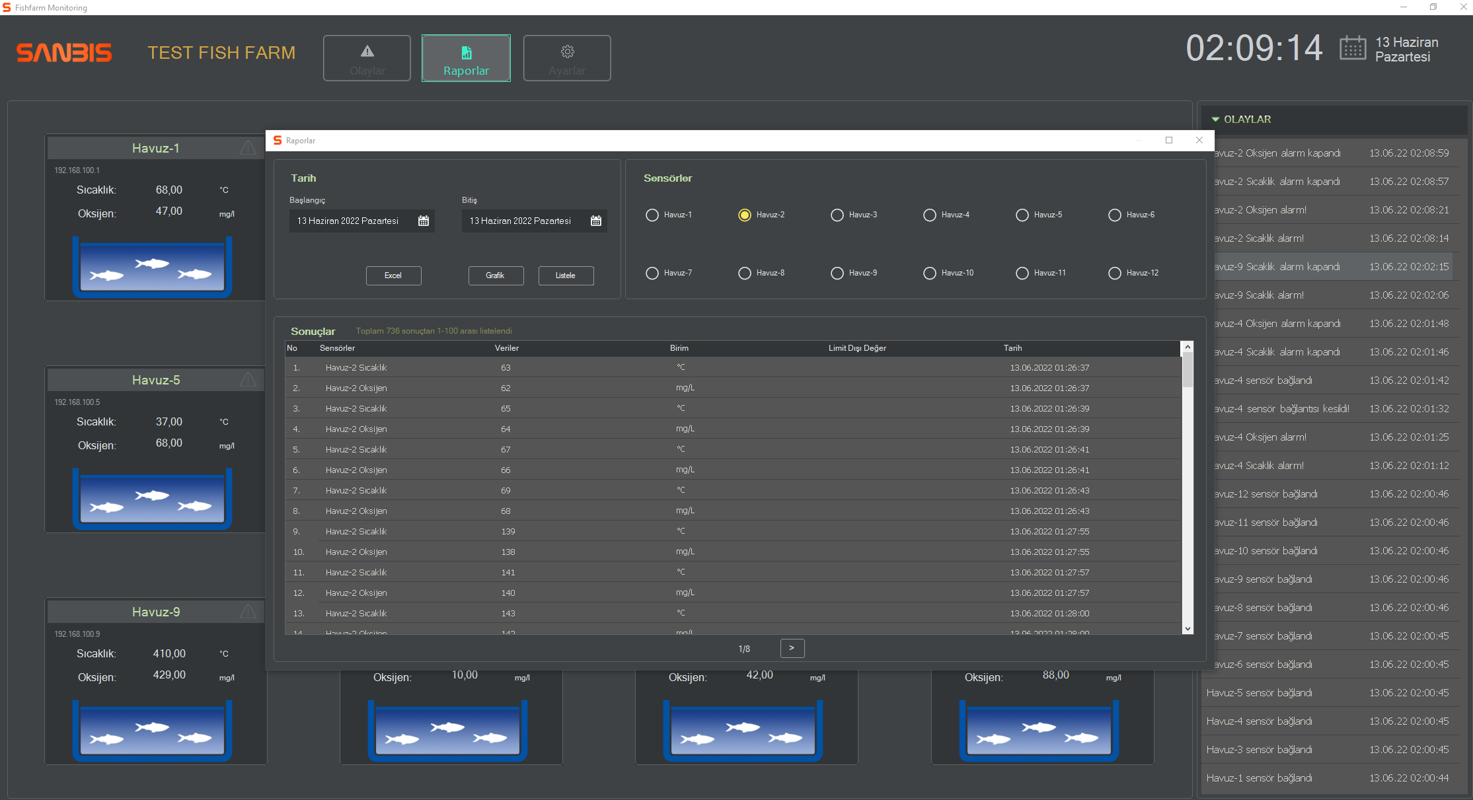Close the Raporlar dialog window
Viewport: 1473px width, 800px height.
[1199, 140]
